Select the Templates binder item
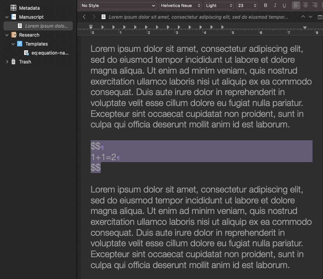Screen dimensions: 323x279 tap(37, 44)
